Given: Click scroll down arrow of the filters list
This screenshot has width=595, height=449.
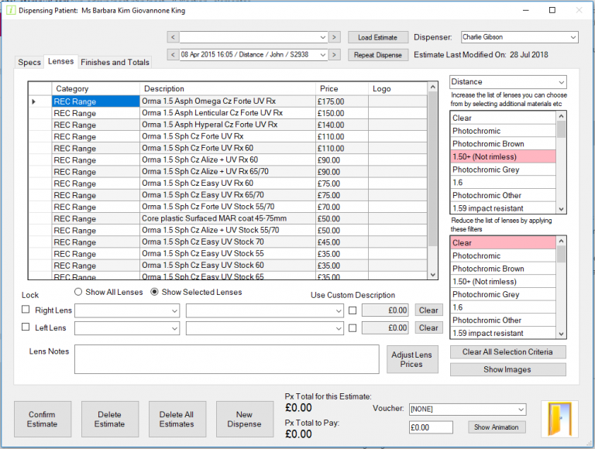Looking at the screenshot, I should 561,334.
